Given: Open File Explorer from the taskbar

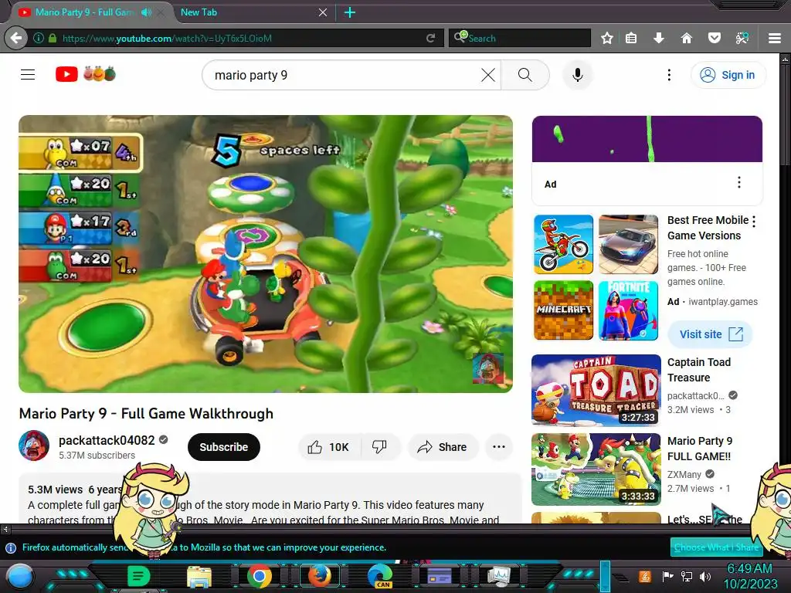Looking at the screenshot, I should [x=199, y=576].
